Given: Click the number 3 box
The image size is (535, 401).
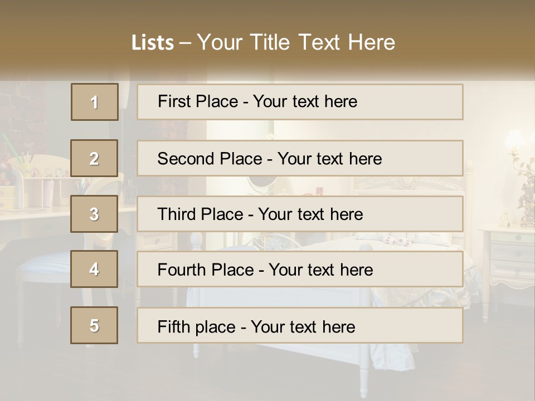Looking at the screenshot, I should coord(94,214).
